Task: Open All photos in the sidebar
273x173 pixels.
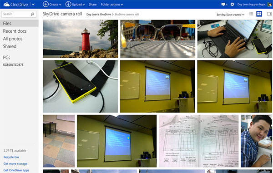Action: click(x=13, y=39)
